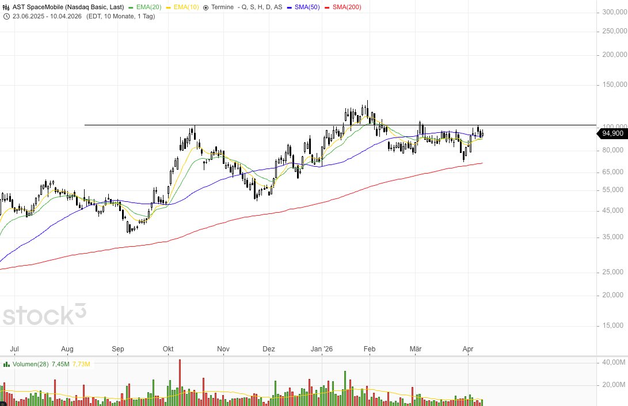Click the 20,000 price axis label

(613, 295)
